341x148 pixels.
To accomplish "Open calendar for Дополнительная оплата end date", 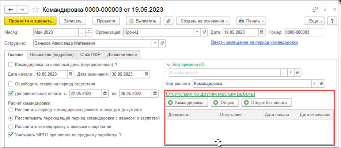I will pos(155,94).
